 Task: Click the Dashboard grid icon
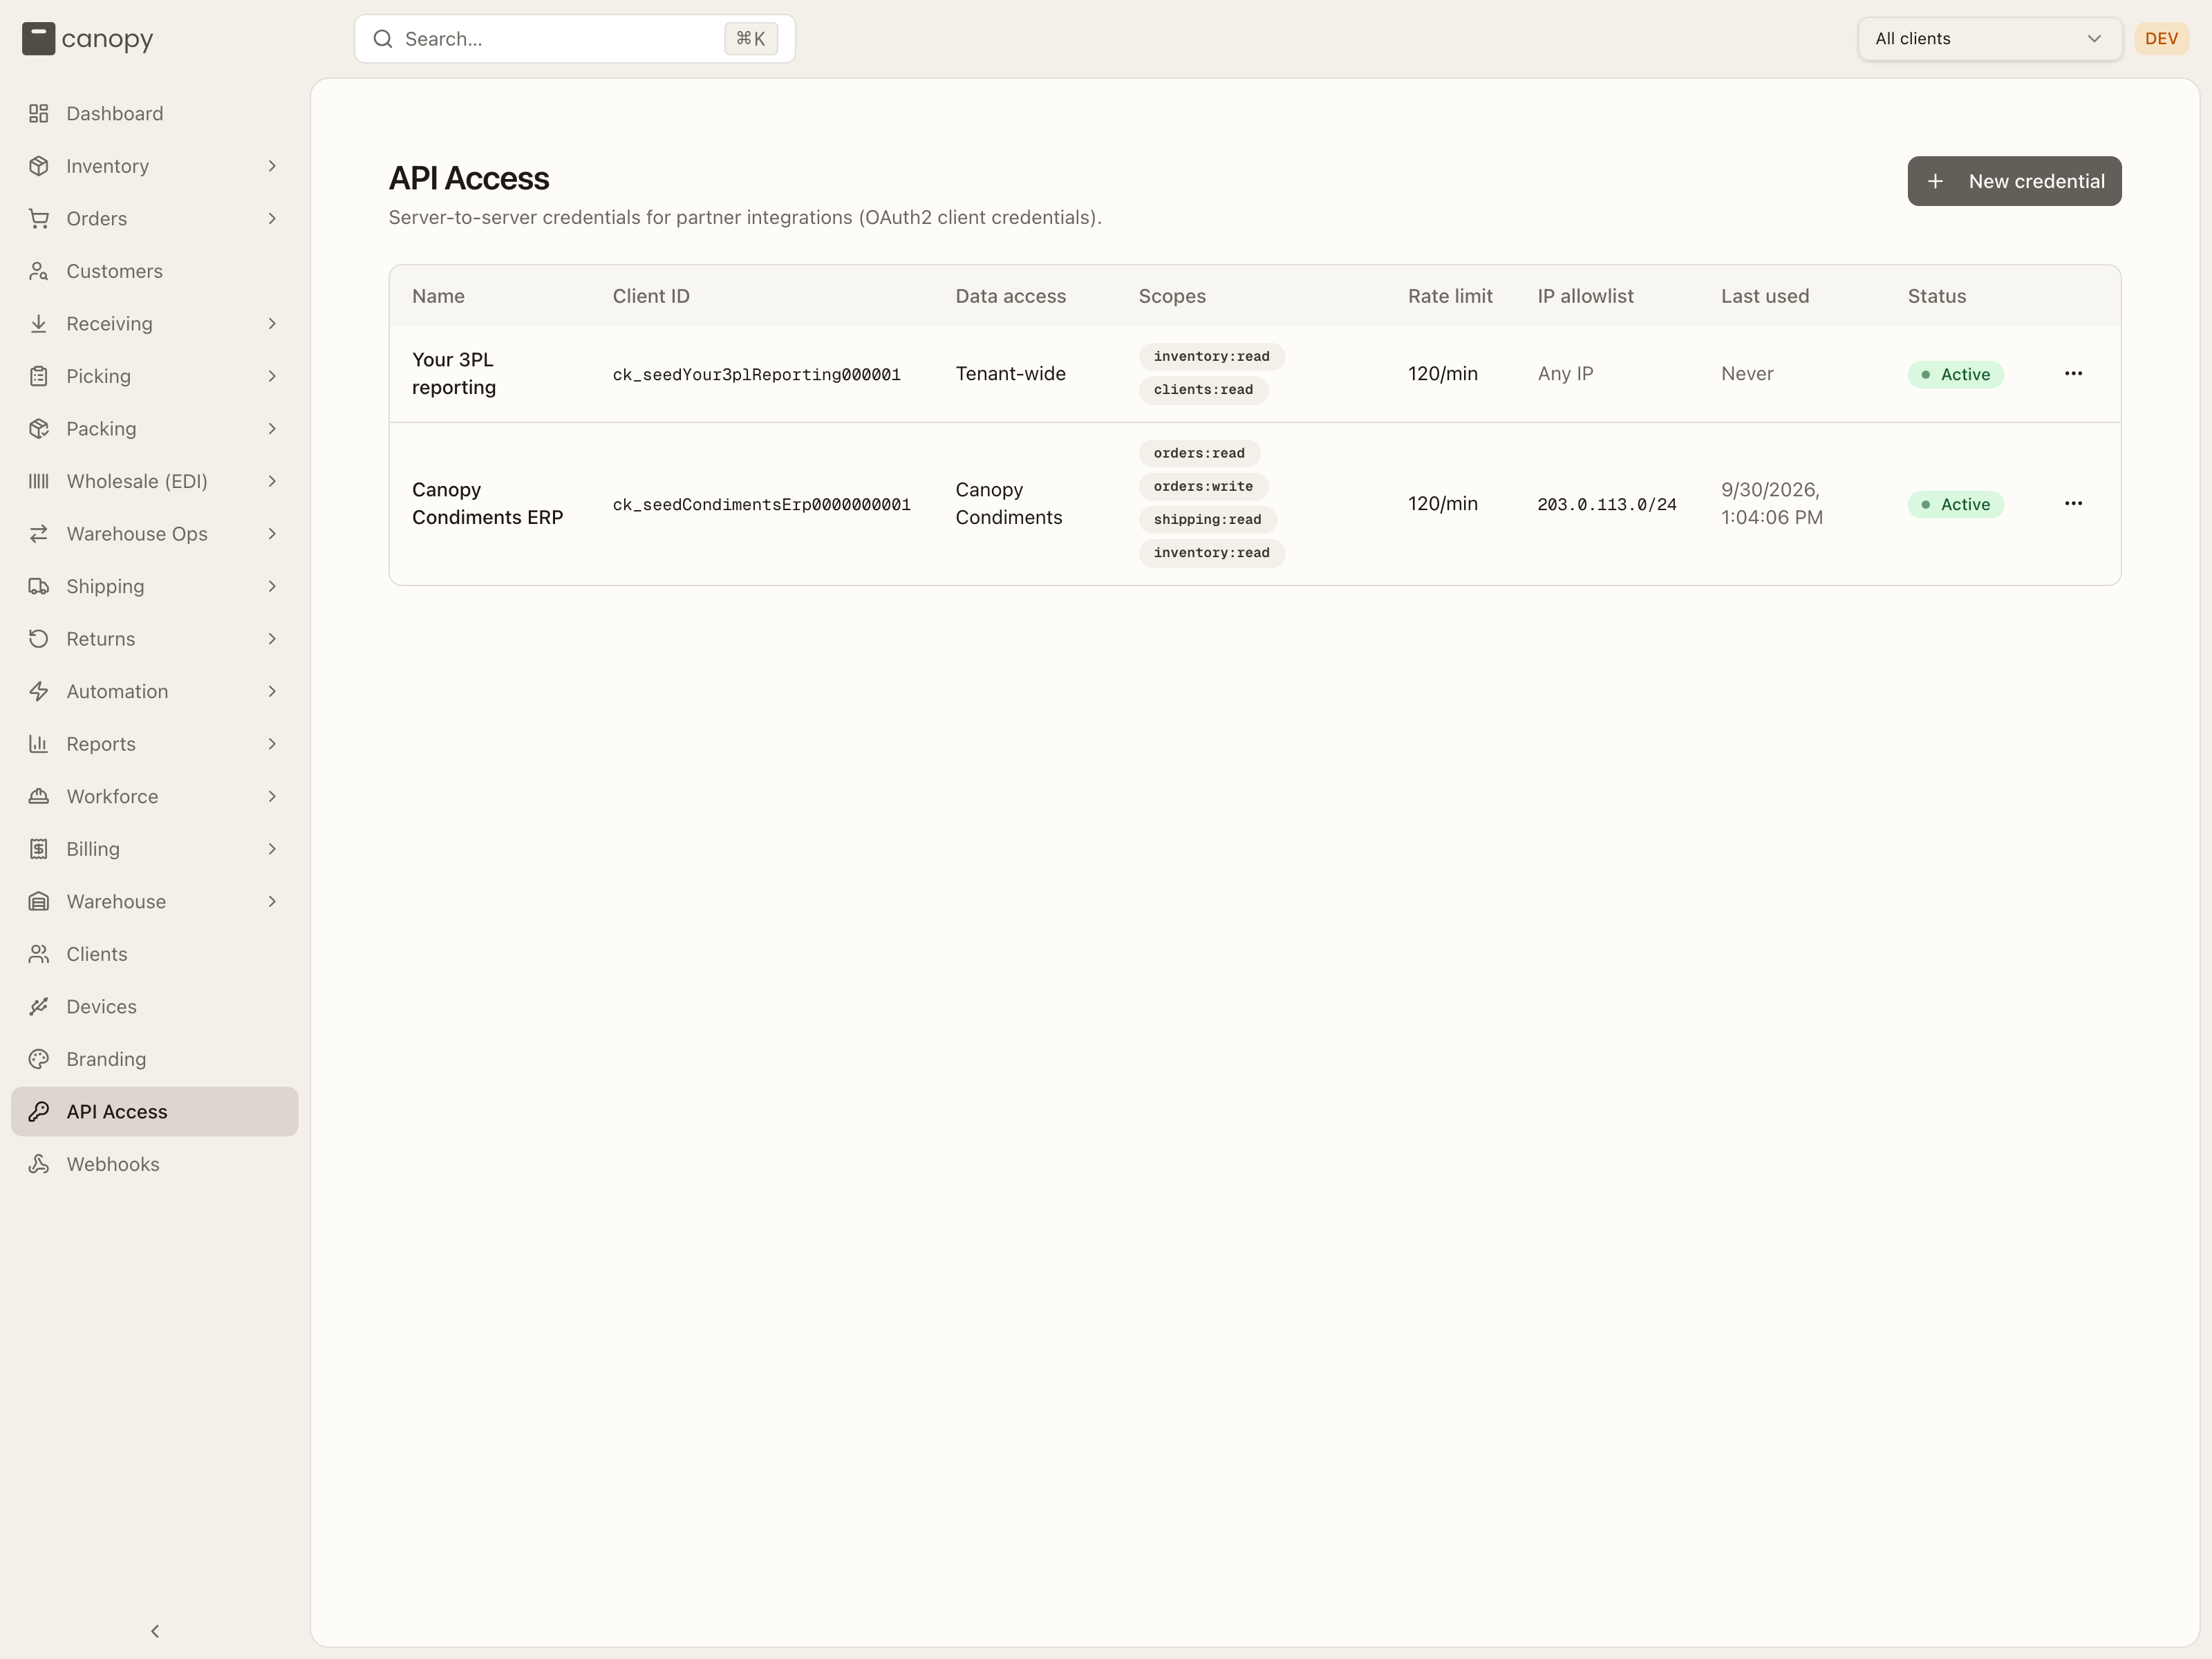pos(38,114)
